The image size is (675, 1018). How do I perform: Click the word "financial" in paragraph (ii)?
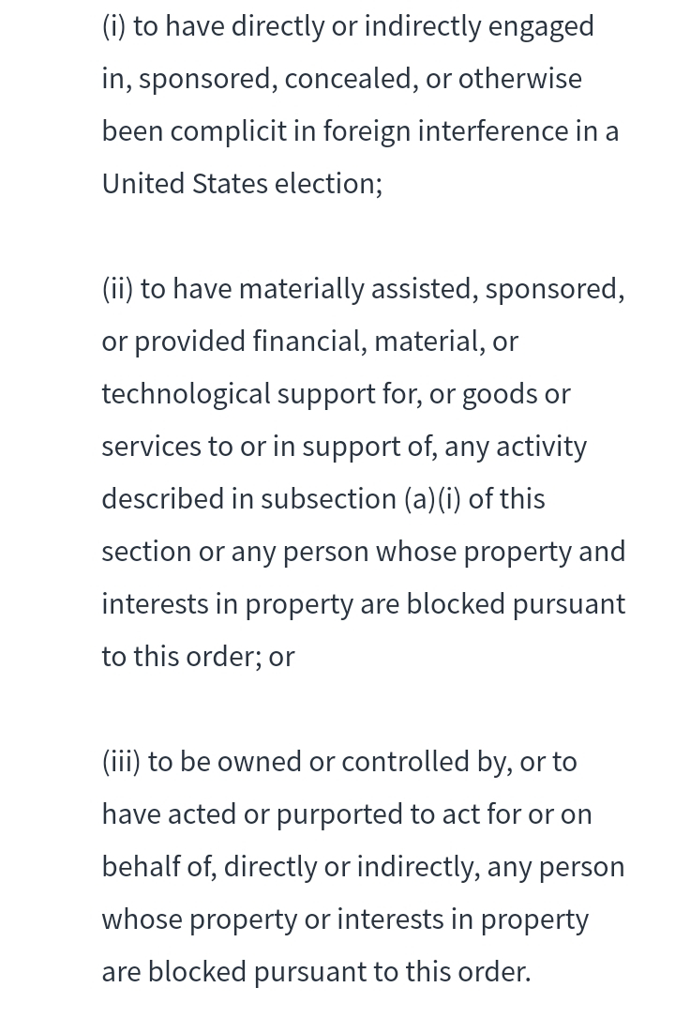pos(309,342)
